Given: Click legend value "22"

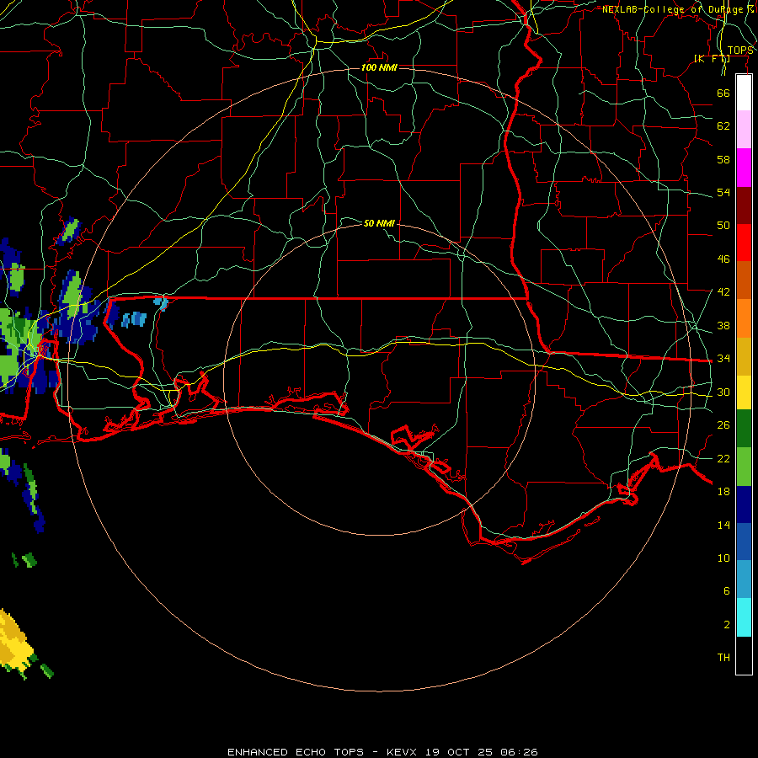Looking at the screenshot, I should coord(723,458).
